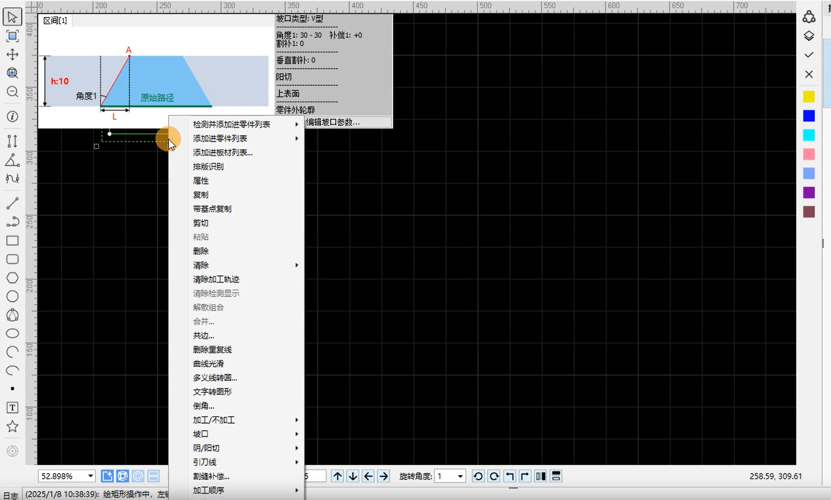Viewport: 831px width, 500px height.
Task: Select the yellow color swatch
Action: 809,97
